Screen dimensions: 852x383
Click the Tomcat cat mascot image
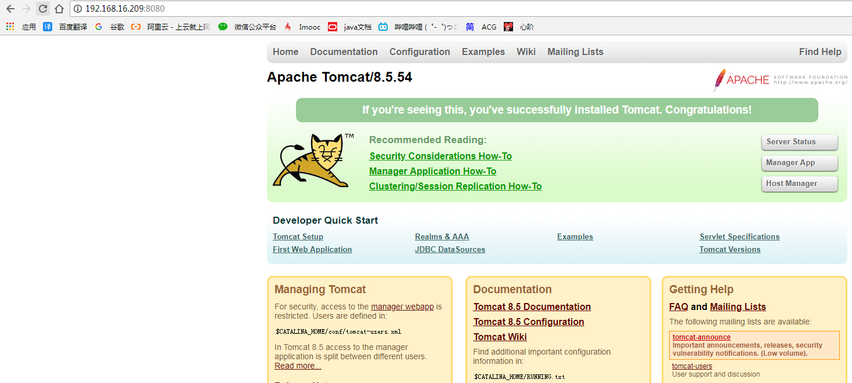point(314,161)
